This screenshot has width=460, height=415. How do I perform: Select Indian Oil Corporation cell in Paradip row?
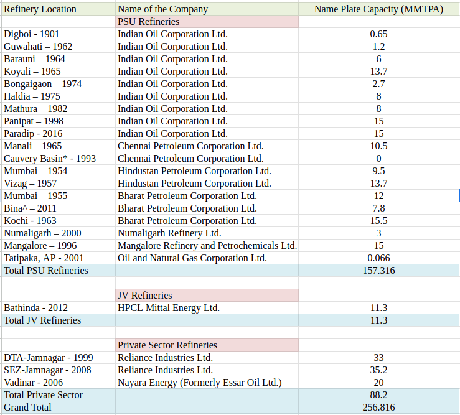(207, 134)
